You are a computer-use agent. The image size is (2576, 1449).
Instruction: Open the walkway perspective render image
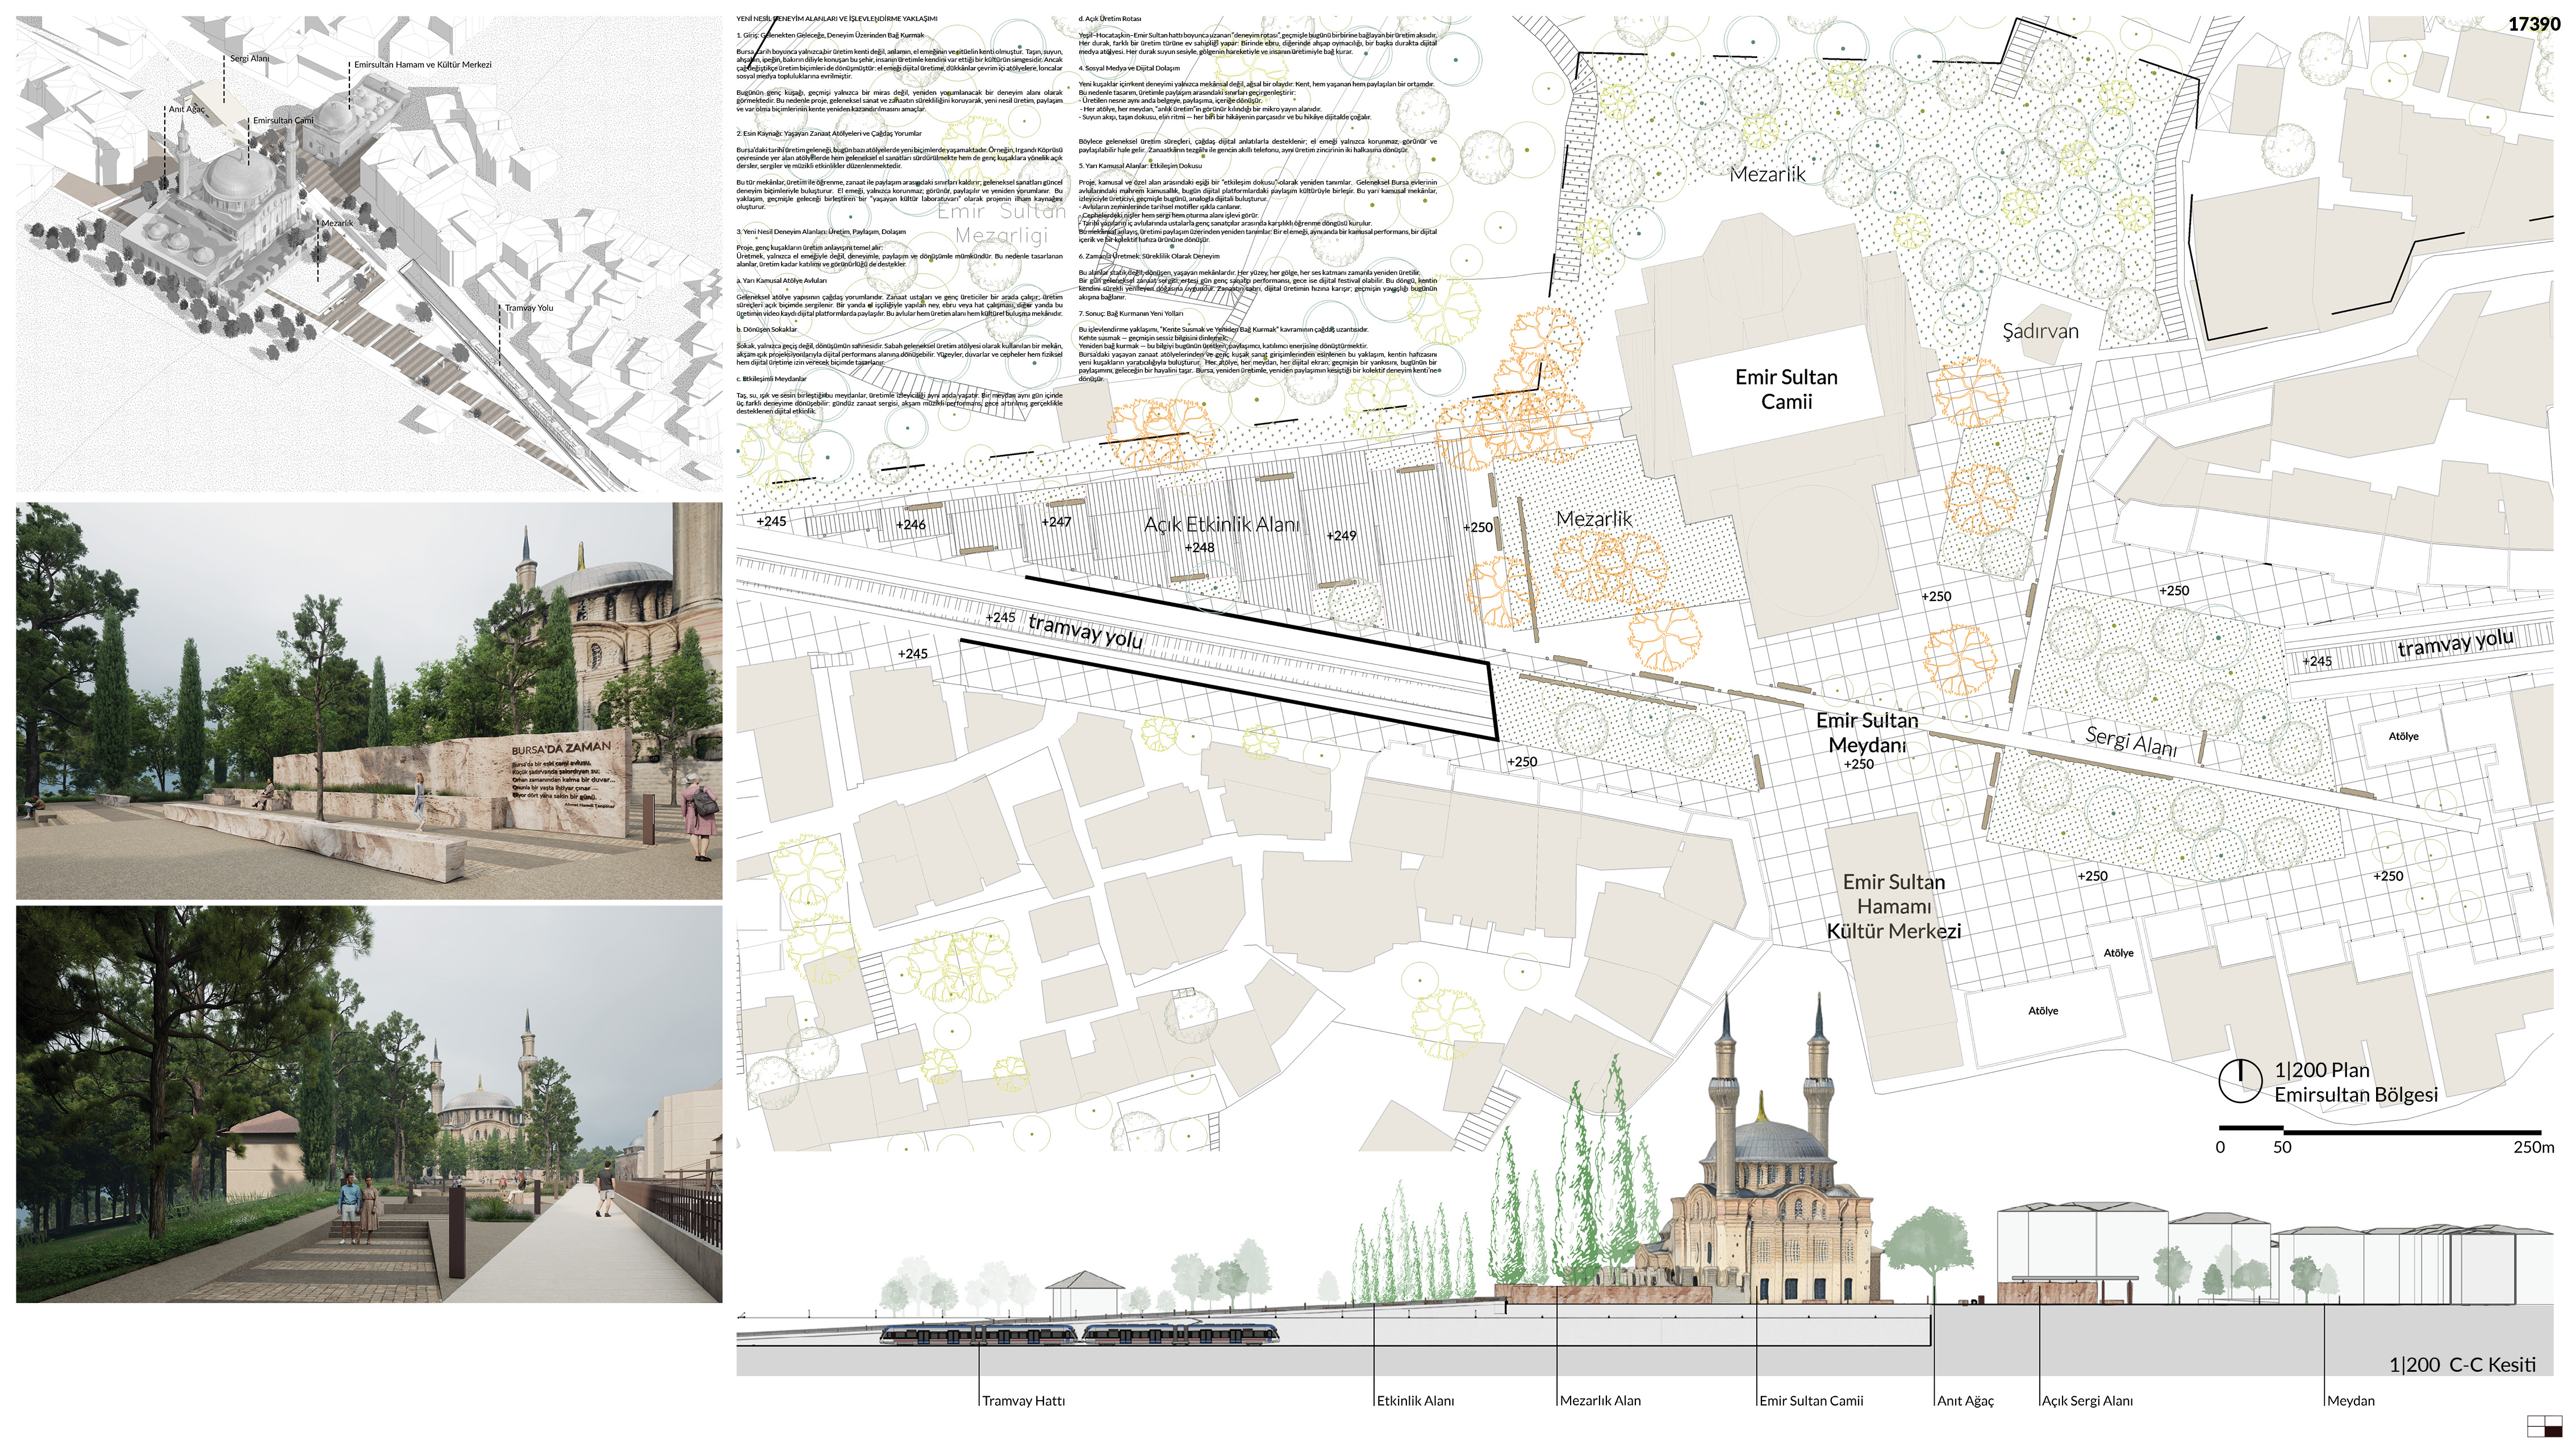point(368,1104)
